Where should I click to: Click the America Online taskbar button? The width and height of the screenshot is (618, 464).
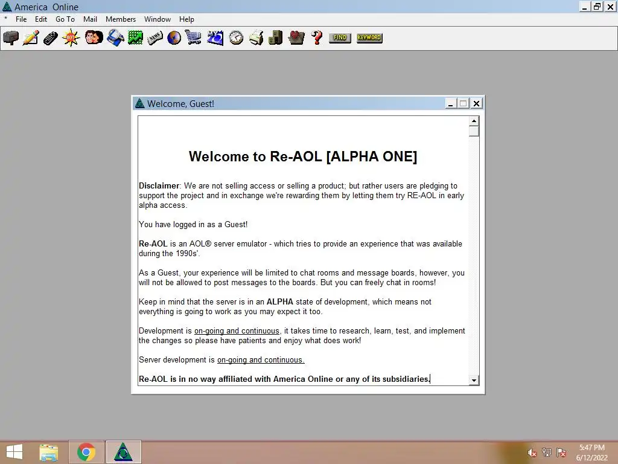pyautogui.click(x=123, y=452)
